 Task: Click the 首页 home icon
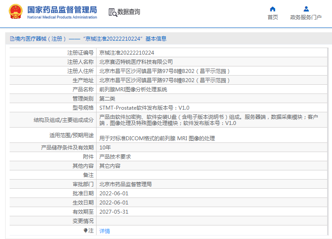273,9
